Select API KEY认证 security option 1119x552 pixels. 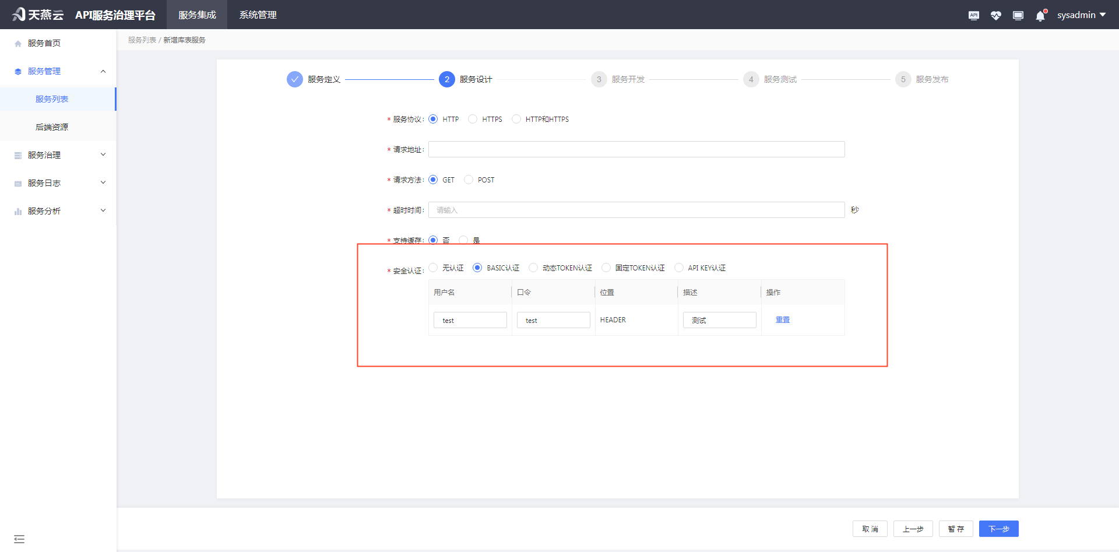click(x=679, y=268)
